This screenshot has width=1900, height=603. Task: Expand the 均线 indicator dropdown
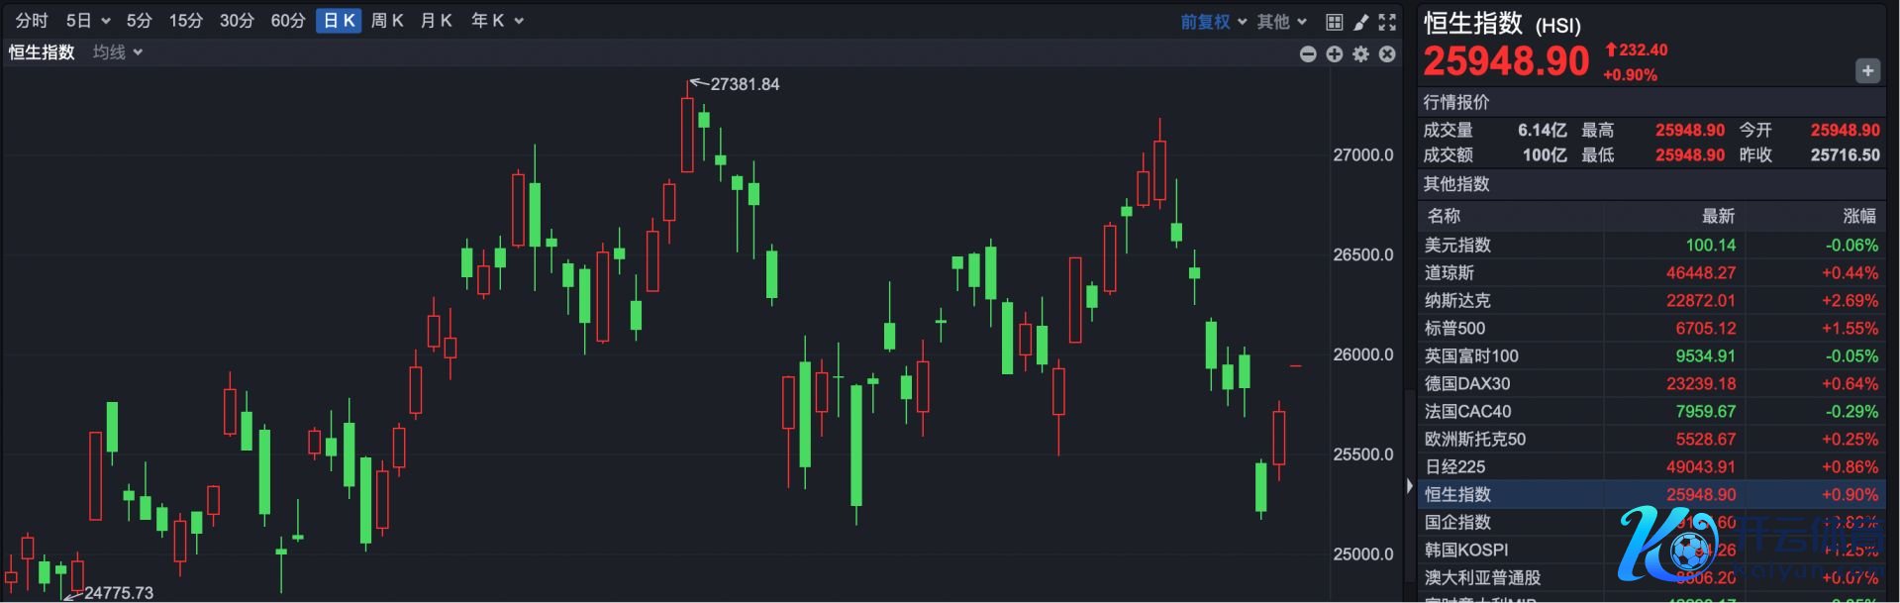click(x=118, y=52)
